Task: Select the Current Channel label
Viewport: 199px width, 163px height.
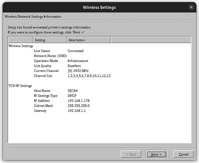Action: (x=46, y=71)
